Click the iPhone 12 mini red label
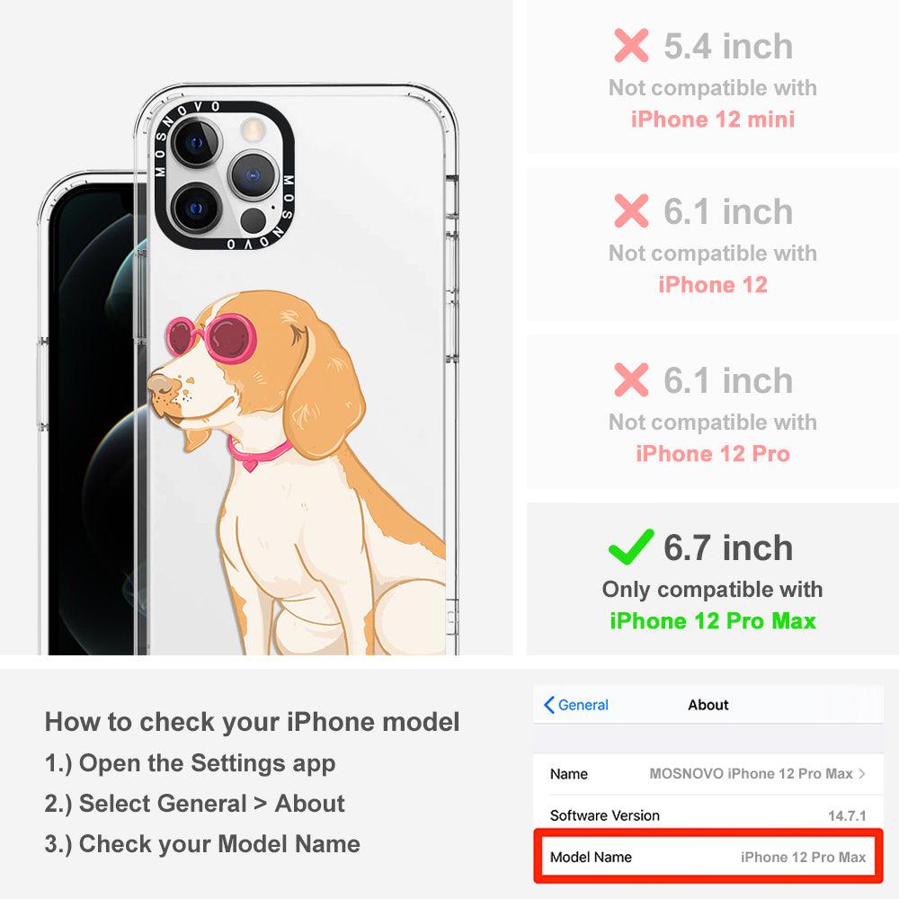 (x=713, y=120)
